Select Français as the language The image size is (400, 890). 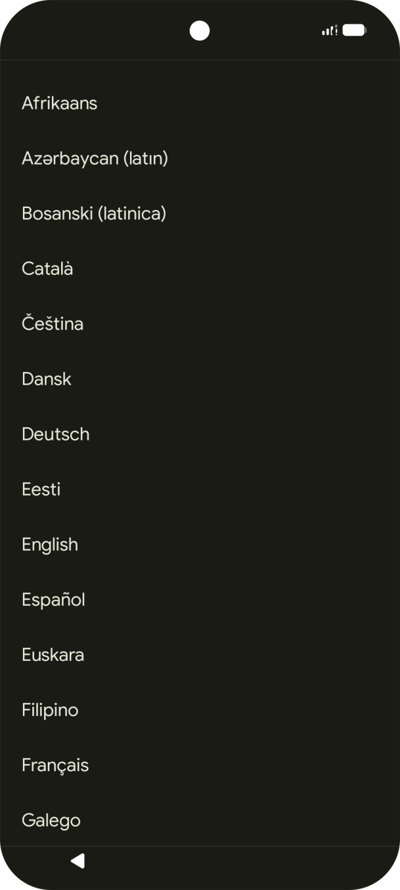[x=55, y=765]
